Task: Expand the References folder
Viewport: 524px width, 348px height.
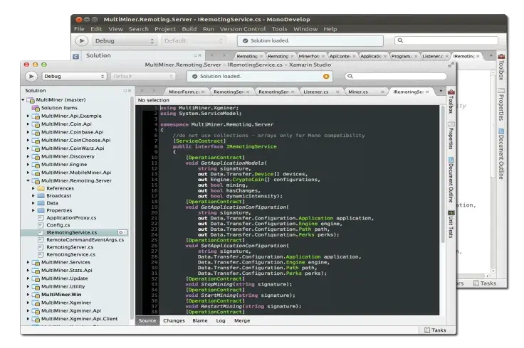Action: pos(33,188)
